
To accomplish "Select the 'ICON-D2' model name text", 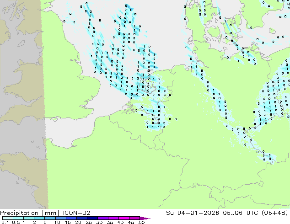I will point(76,213).
